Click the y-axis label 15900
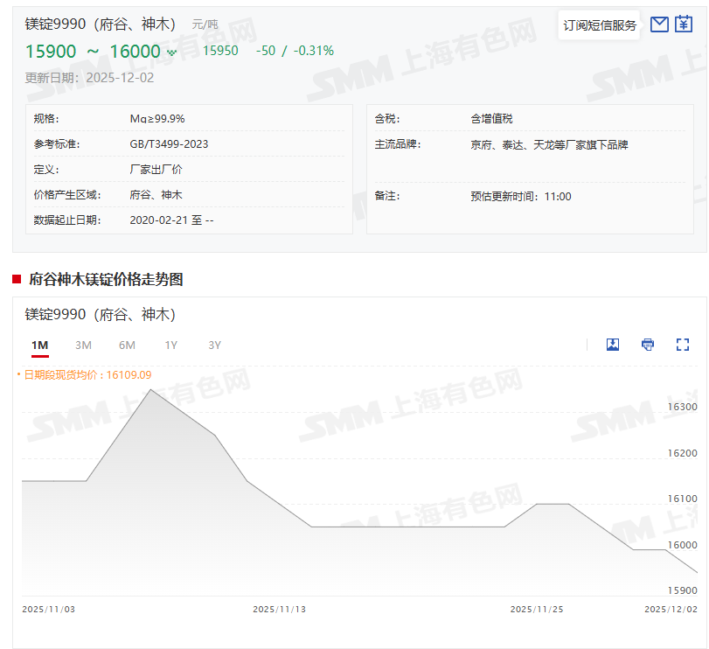Viewport: 709px width, 649px height. tap(683, 590)
